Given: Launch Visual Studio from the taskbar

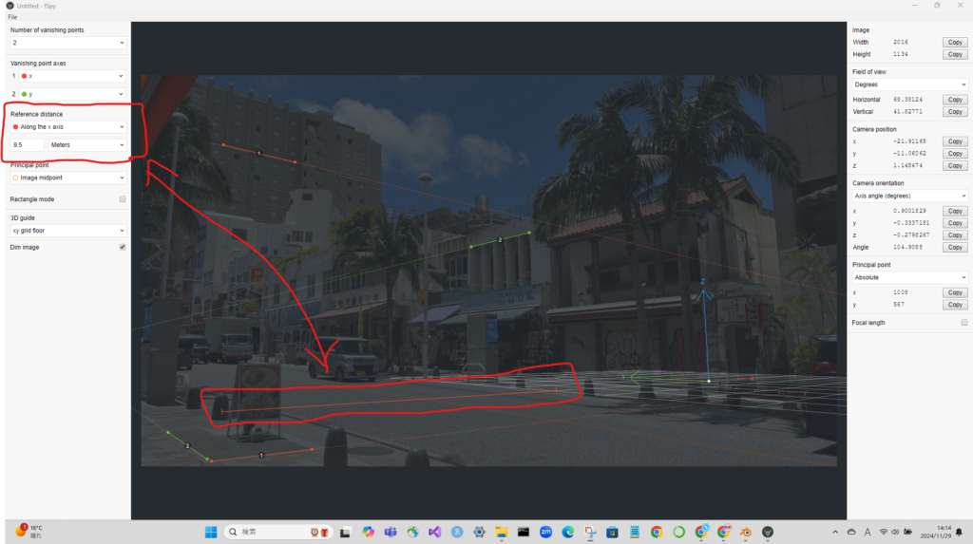Looking at the screenshot, I should [x=435, y=532].
